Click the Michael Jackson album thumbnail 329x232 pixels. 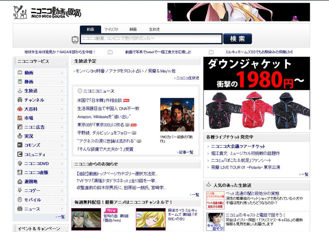(177, 115)
